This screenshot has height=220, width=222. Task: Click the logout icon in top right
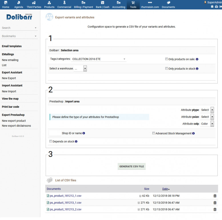click(220, 6)
